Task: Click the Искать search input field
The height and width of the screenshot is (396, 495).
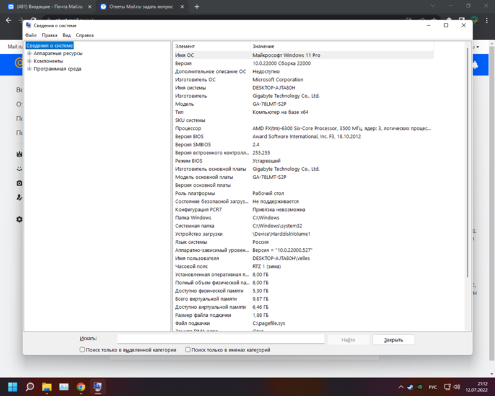Action: pos(221,339)
